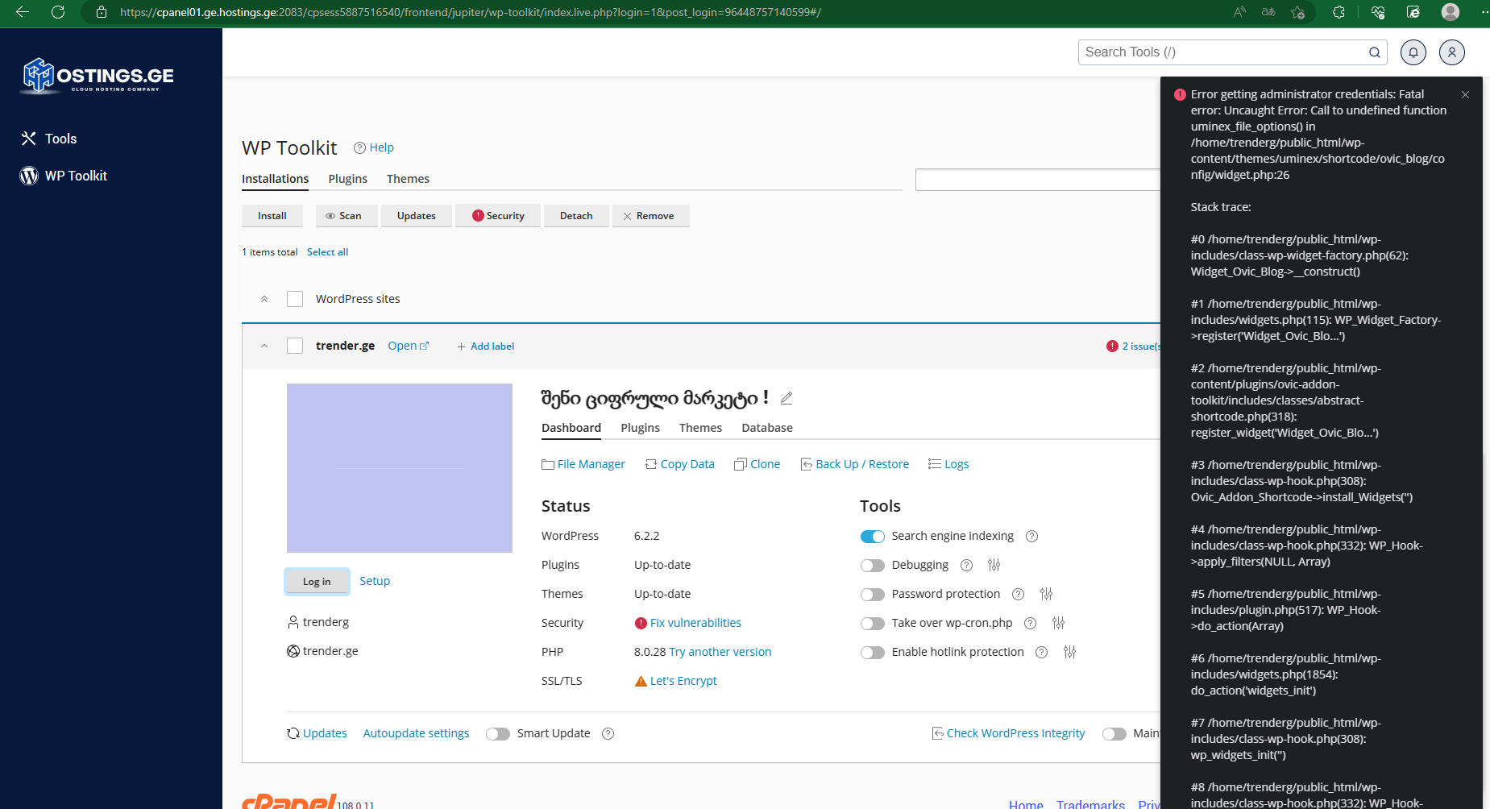Open Tools from the sidebar
Screen dimensions: 1490x809
click(49, 139)
